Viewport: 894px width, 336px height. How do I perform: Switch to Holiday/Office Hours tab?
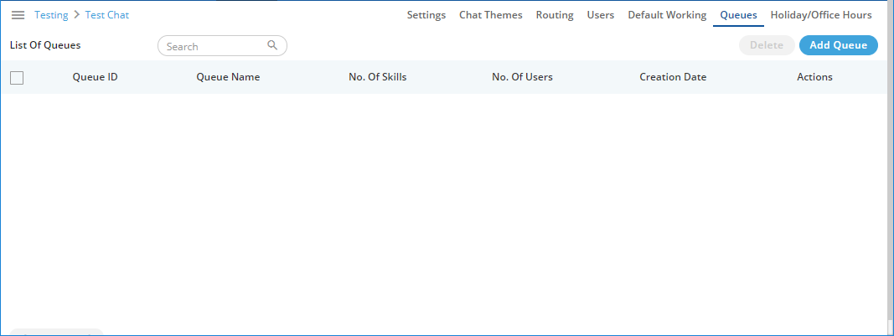(821, 15)
